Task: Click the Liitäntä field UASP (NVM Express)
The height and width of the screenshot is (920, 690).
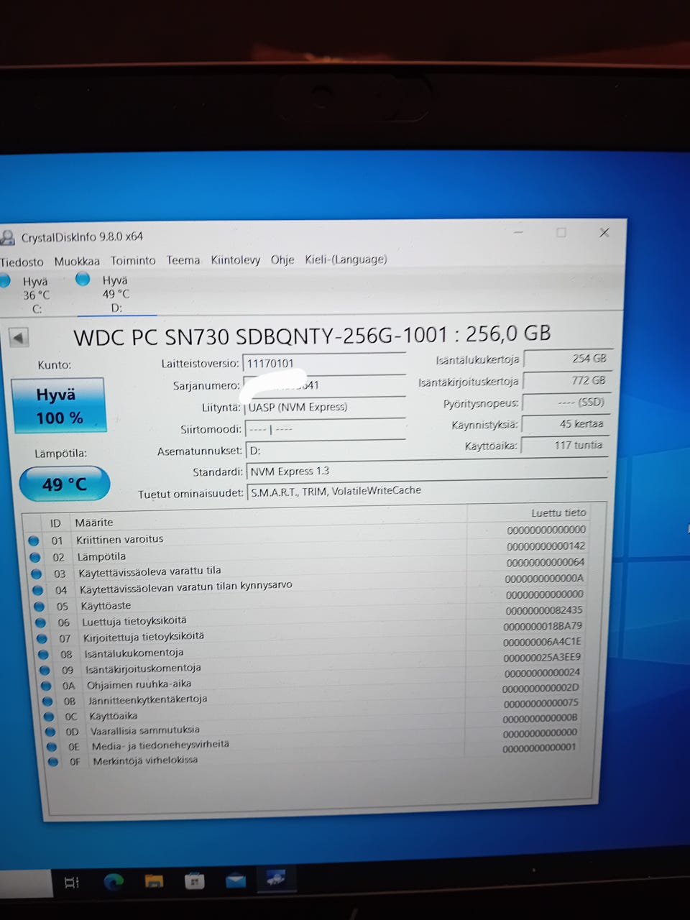Action: [x=325, y=407]
